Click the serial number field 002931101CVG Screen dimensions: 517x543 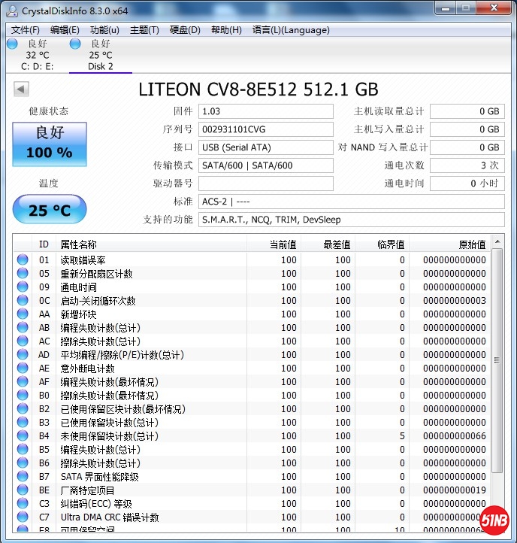coord(265,129)
